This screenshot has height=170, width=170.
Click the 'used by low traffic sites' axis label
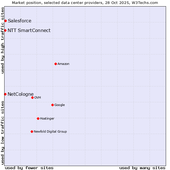(x=3, y=132)
